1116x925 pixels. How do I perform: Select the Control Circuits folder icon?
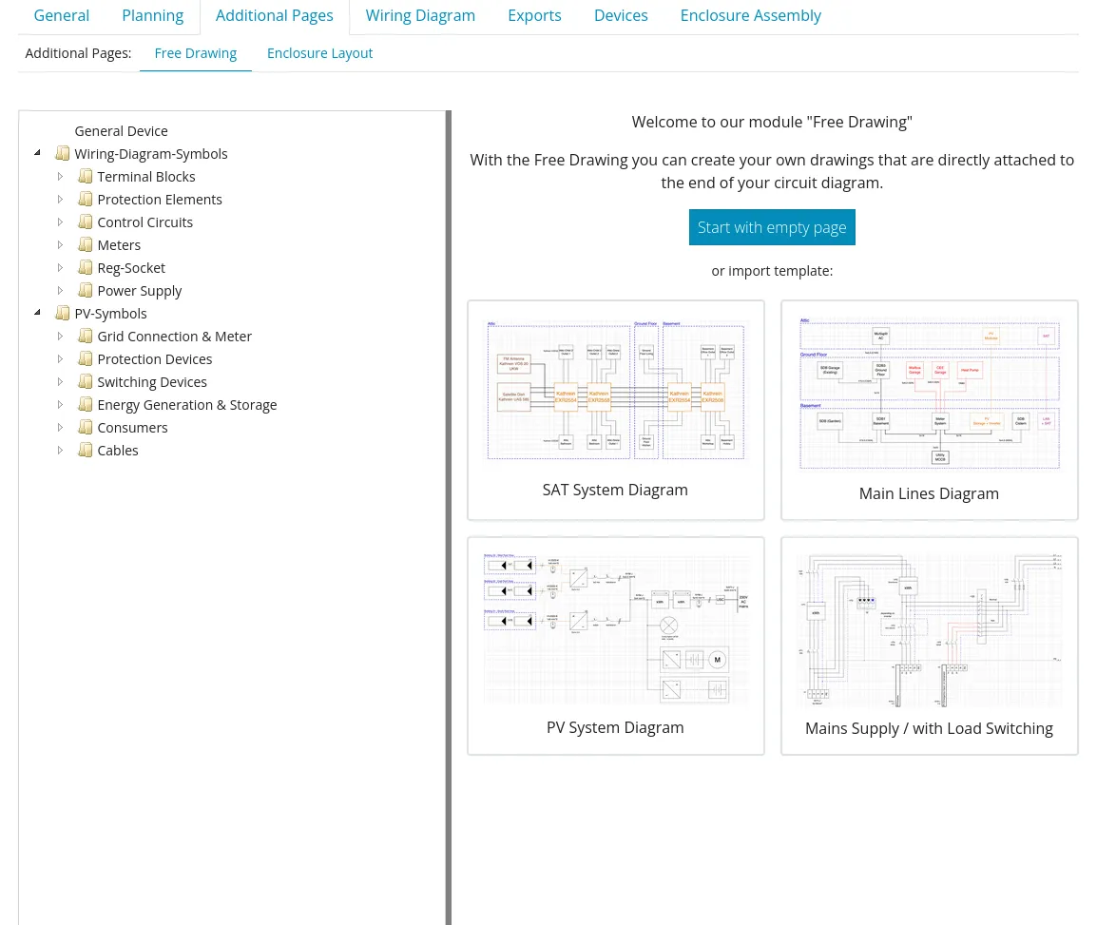(x=86, y=222)
